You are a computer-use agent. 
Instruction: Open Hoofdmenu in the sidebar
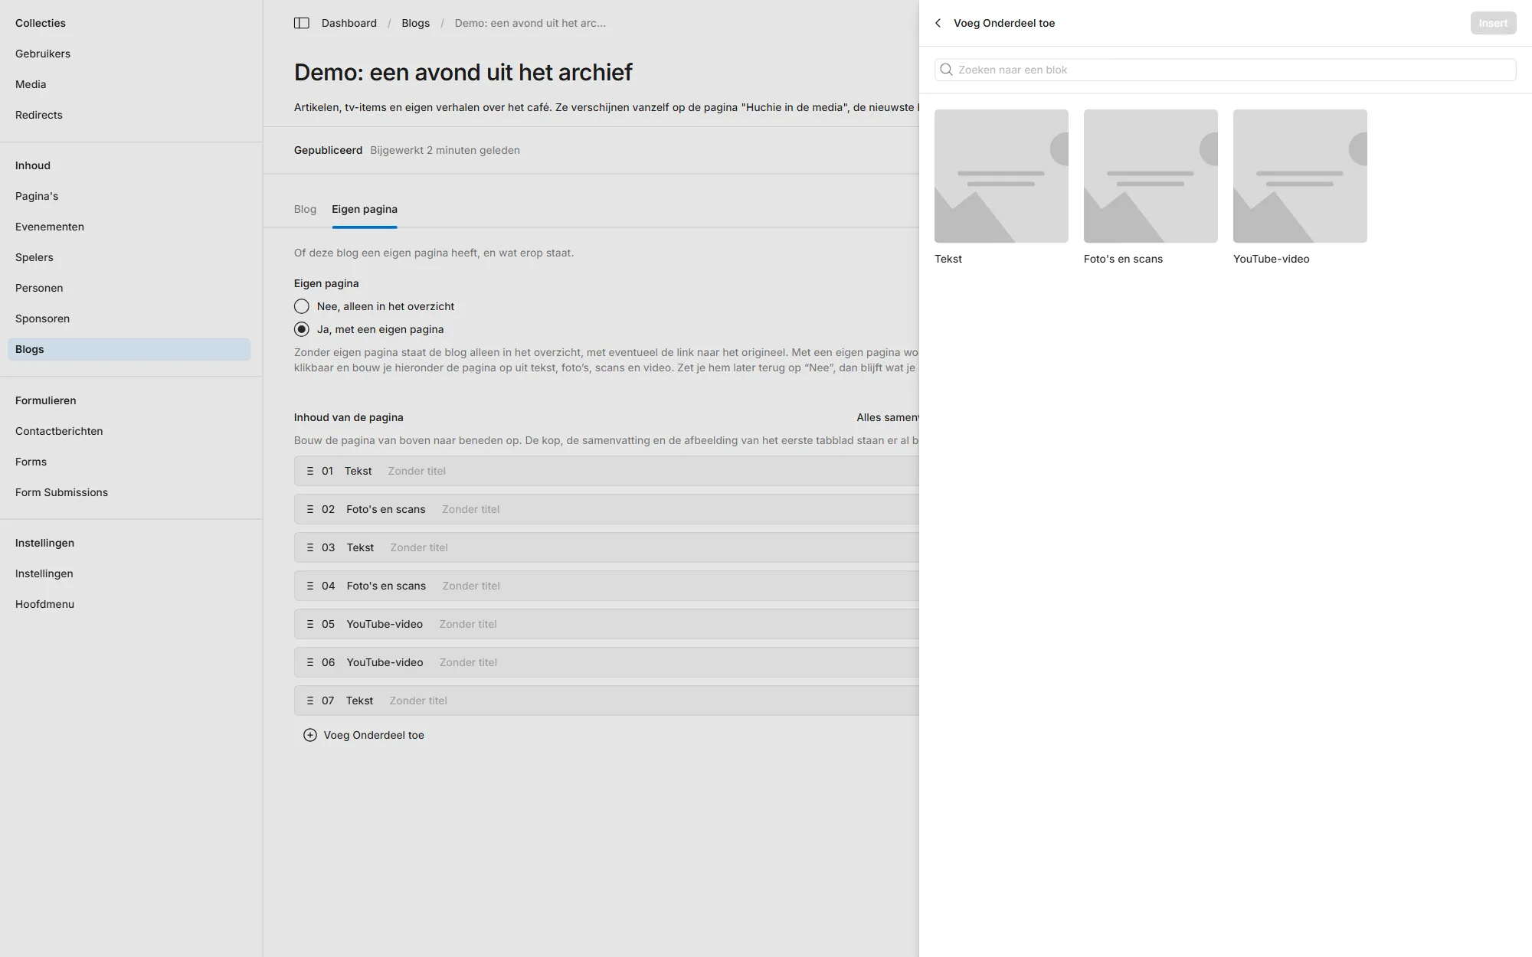44,604
